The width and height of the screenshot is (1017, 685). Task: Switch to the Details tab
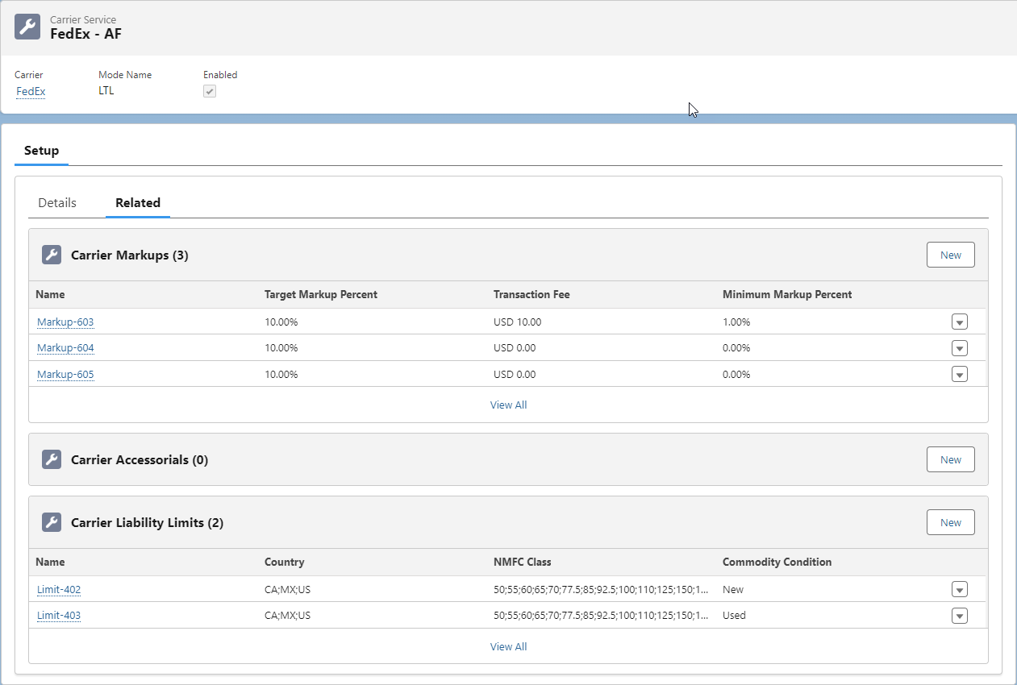[x=57, y=203]
